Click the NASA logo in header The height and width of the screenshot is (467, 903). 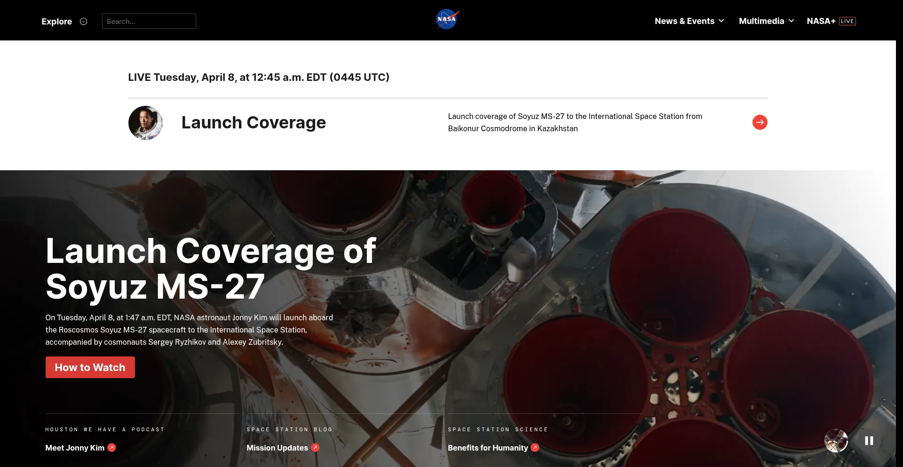(x=447, y=20)
